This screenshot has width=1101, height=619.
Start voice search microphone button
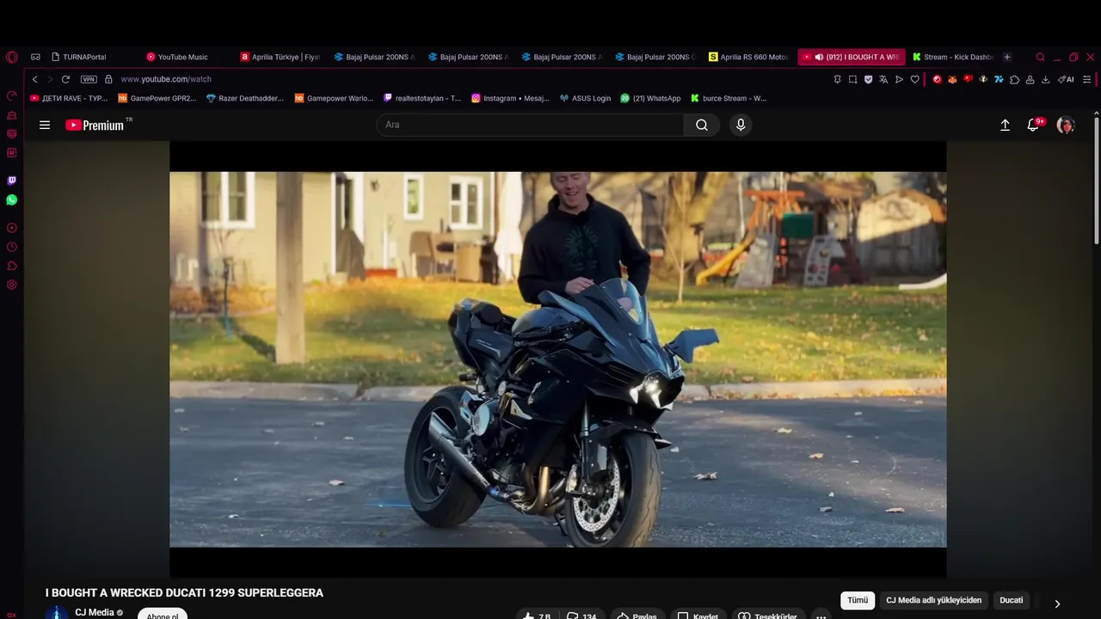741,125
